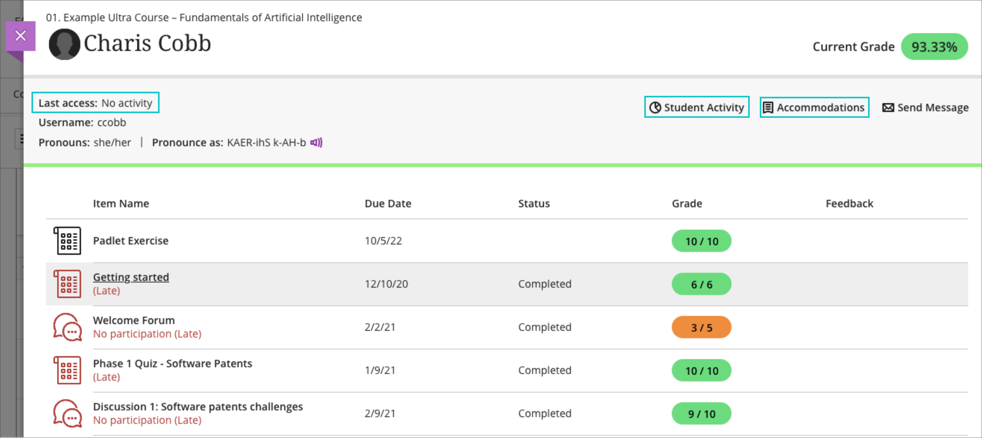Close the student grades panel
The height and width of the screenshot is (438, 982).
tap(20, 36)
